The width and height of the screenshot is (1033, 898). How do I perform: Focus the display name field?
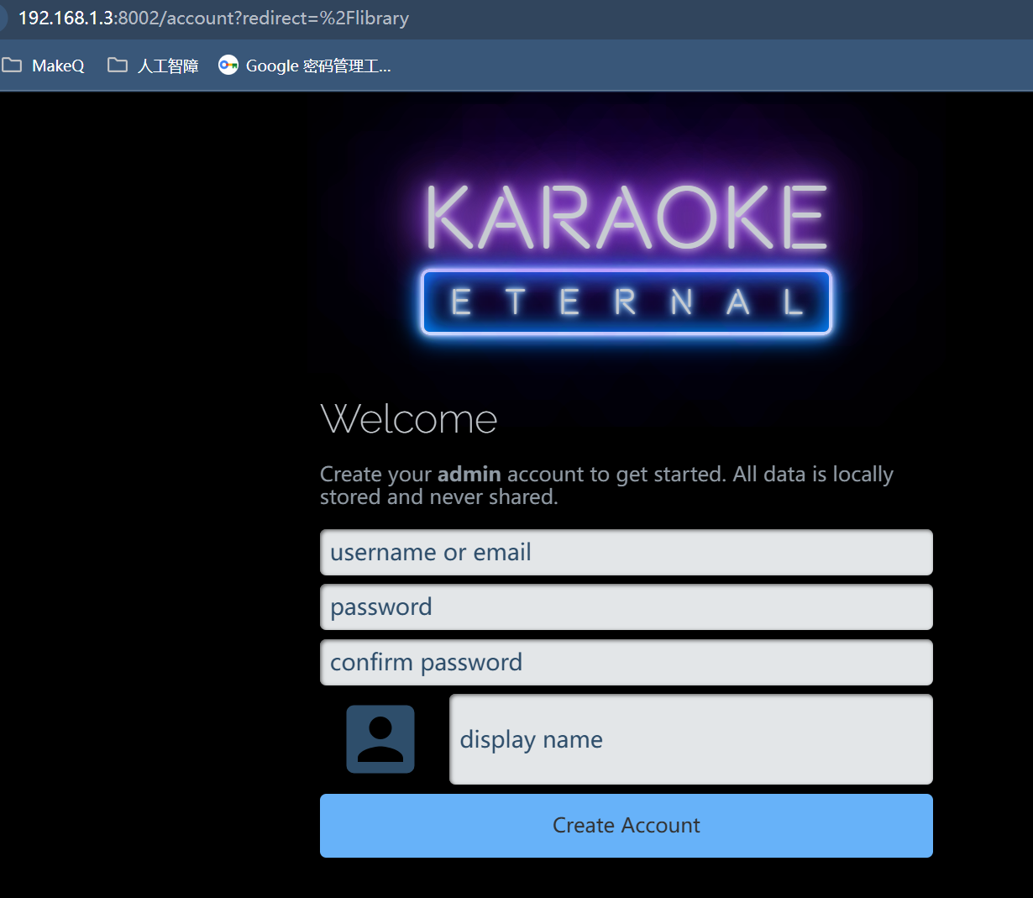(690, 739)
